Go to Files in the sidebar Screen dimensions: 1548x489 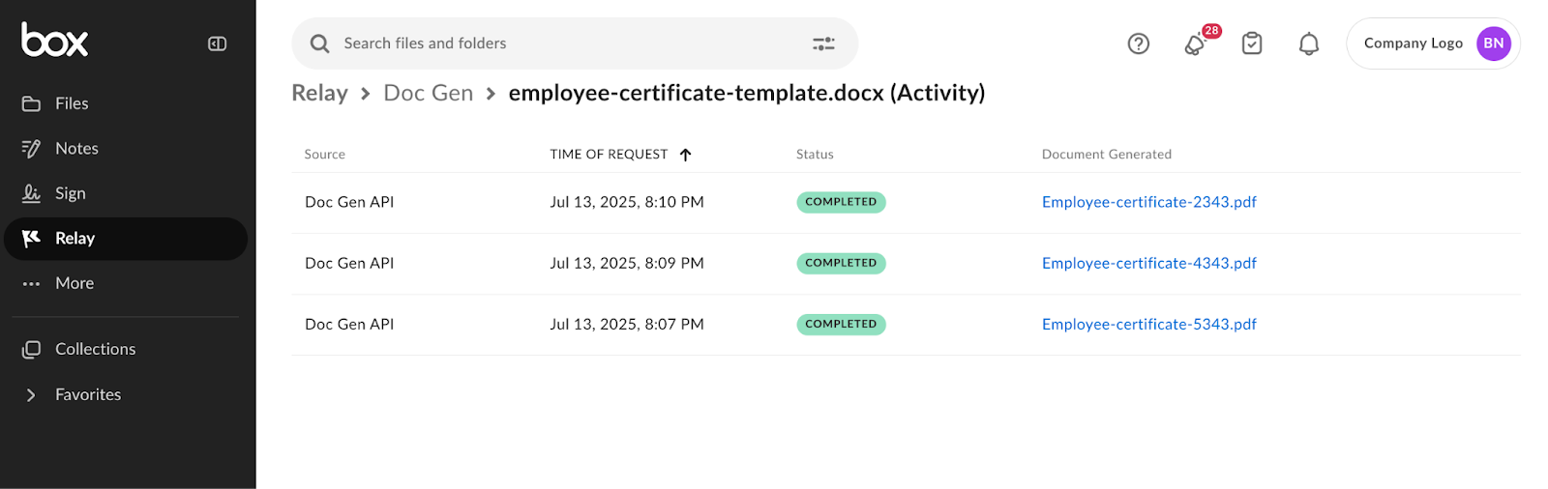(72, 103)
